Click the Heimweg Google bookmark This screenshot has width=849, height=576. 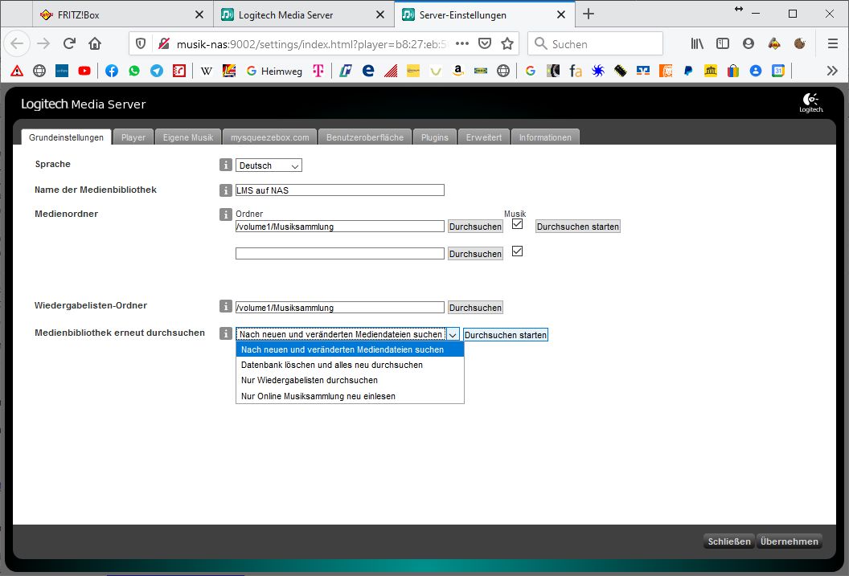[x=274, y=71]
